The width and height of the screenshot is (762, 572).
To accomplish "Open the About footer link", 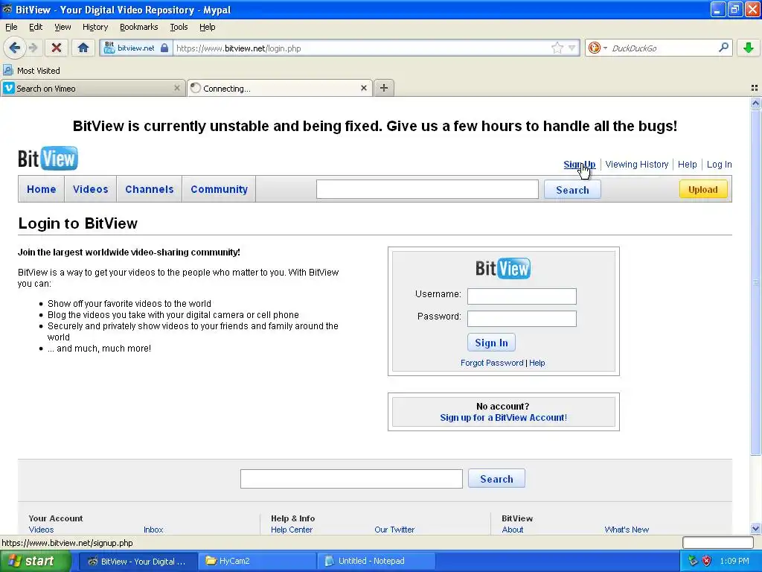I will (x=512, y=530).
